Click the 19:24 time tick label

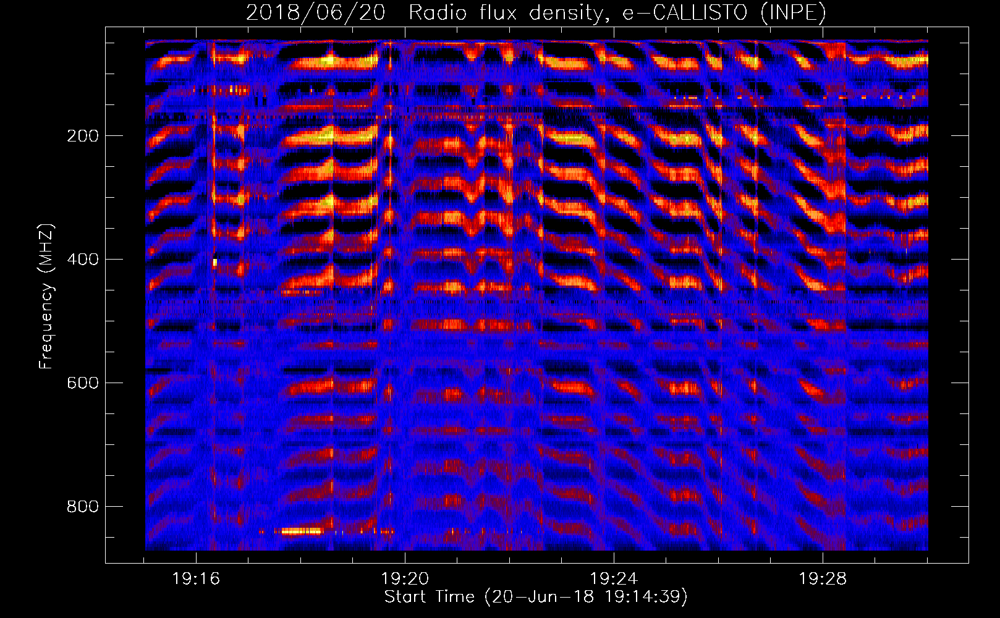click(614, 579)
